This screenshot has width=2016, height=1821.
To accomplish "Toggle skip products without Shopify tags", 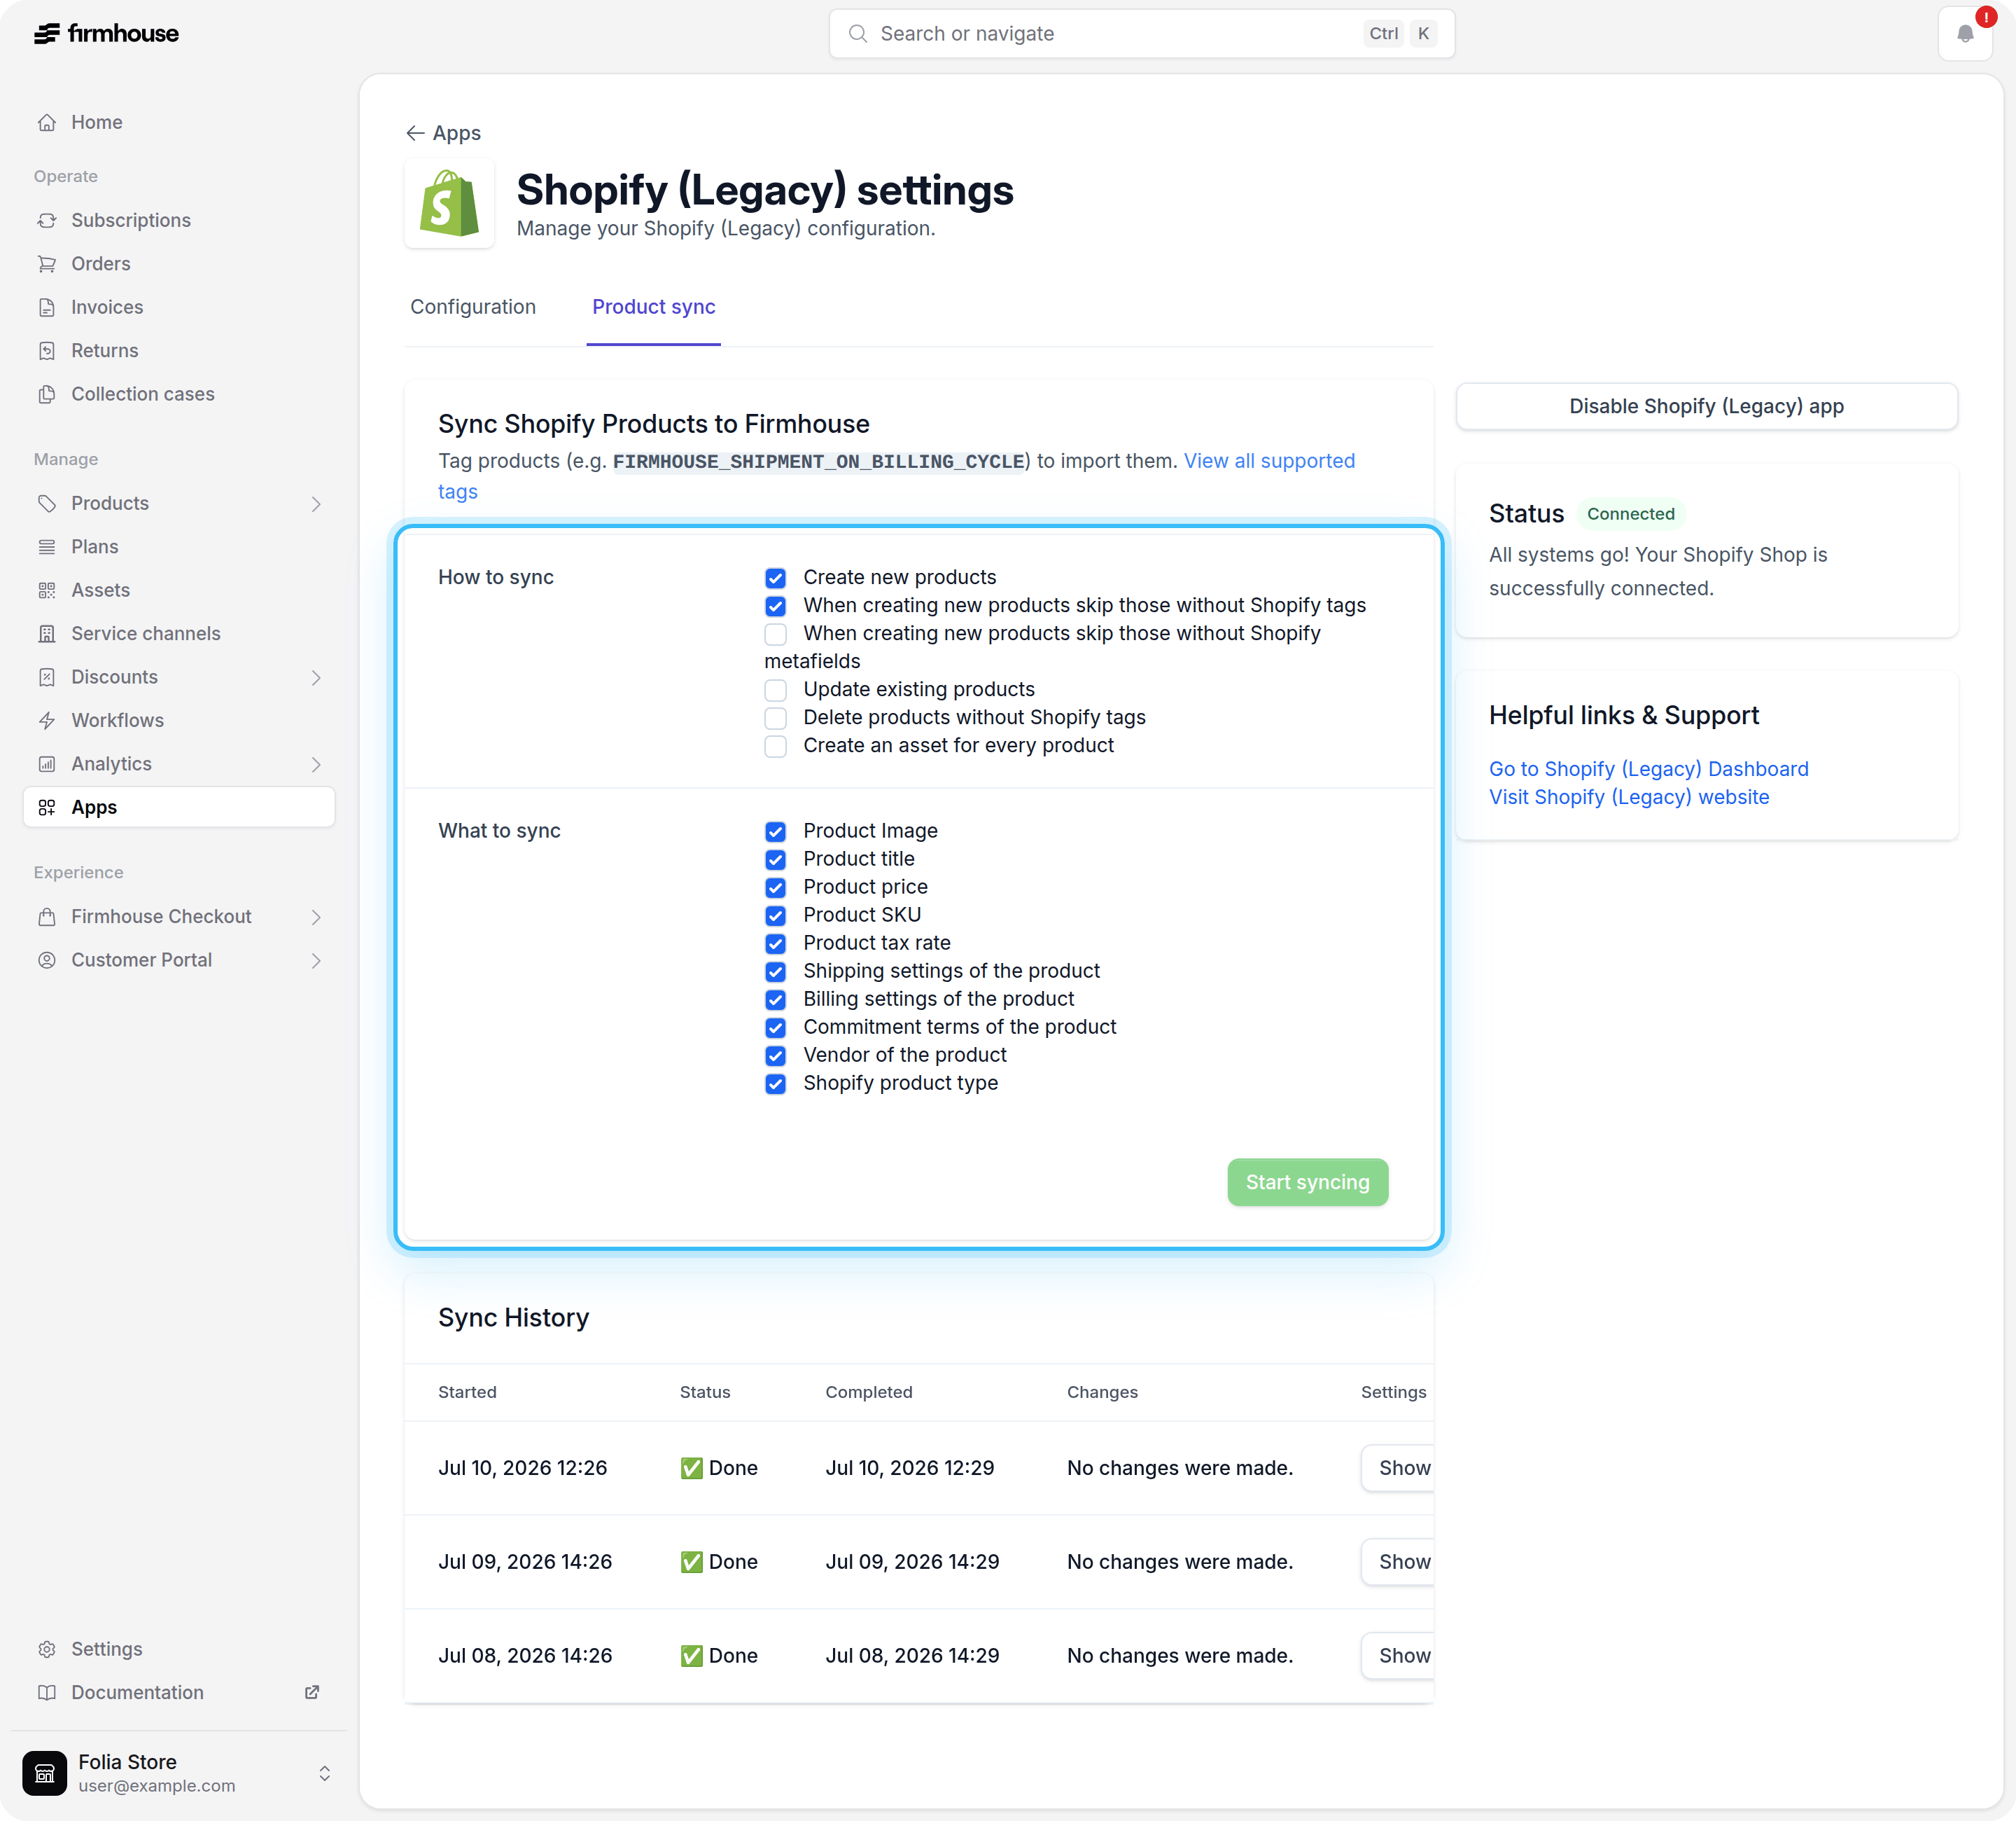I will click(x=775, y=607).
